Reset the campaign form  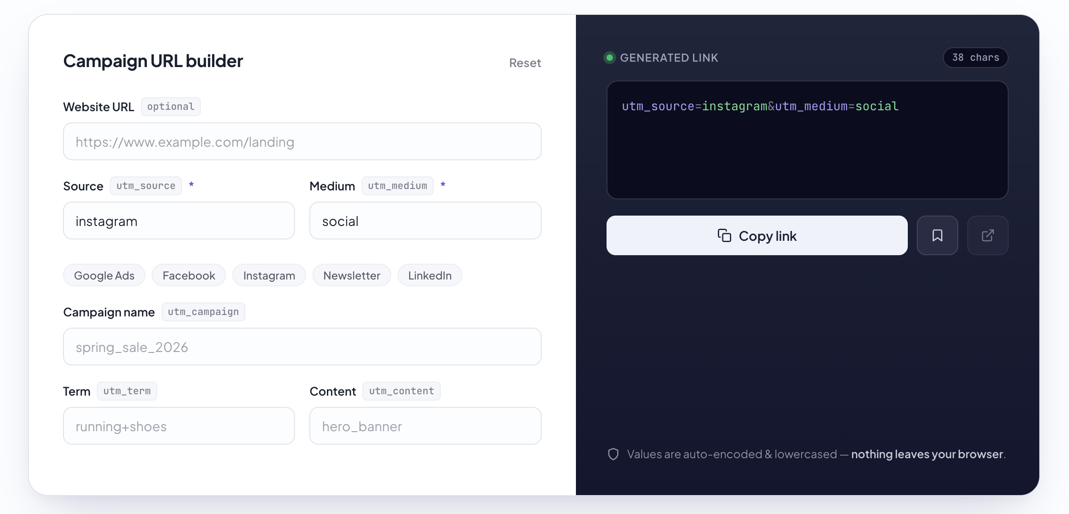coord(525,63)
